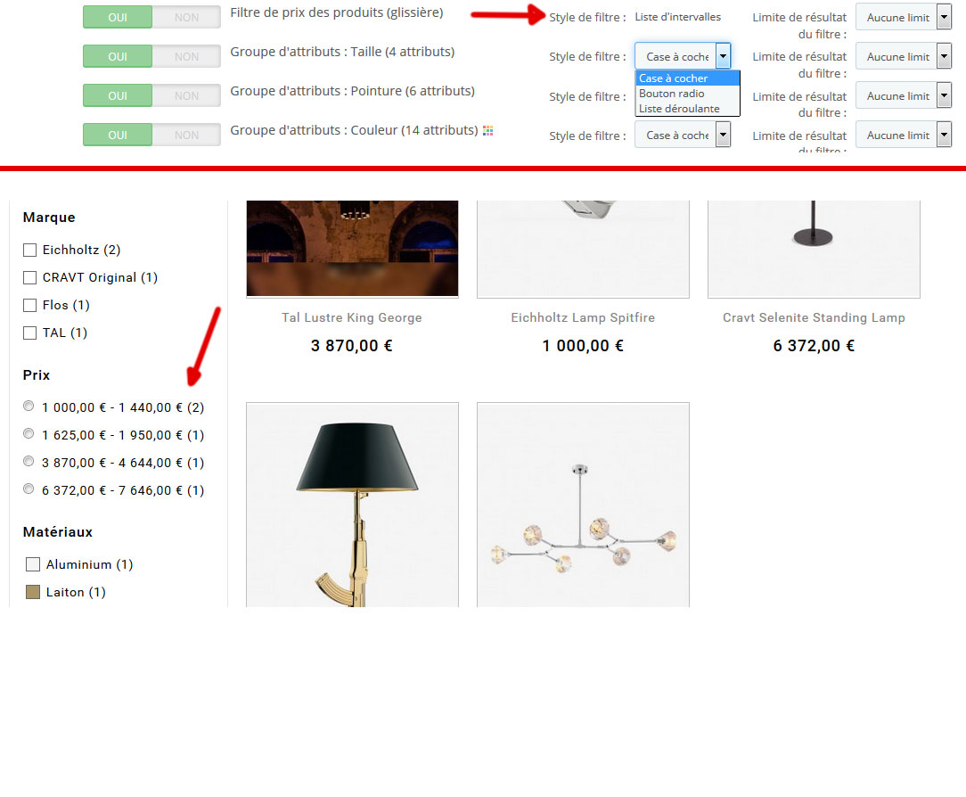Check the Aluminium material box
The image size is (966, 797).
[x=33, y=564]
